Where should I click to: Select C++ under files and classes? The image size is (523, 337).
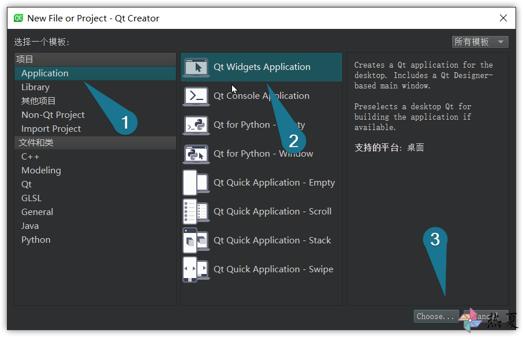[x=95, y=156]
